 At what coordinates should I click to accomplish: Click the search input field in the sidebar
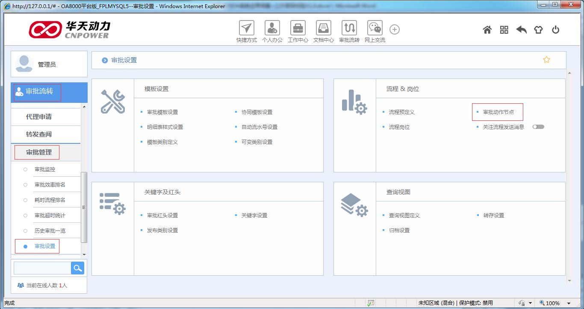click(x=41, y=268)
